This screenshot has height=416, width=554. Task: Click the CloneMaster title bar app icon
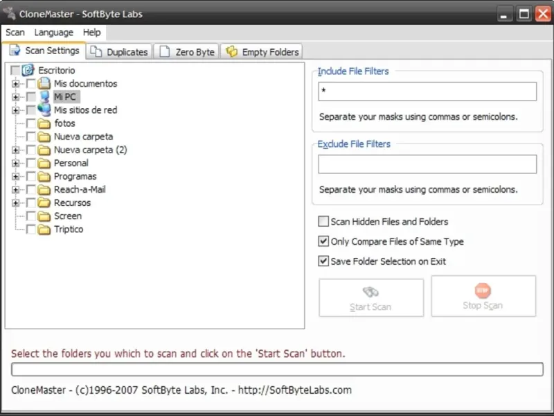point(9,13)
